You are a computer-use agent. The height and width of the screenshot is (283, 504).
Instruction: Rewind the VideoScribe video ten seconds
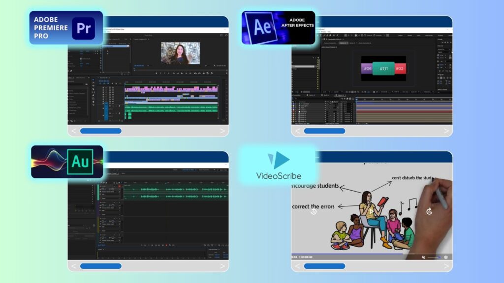pos(314,211)
